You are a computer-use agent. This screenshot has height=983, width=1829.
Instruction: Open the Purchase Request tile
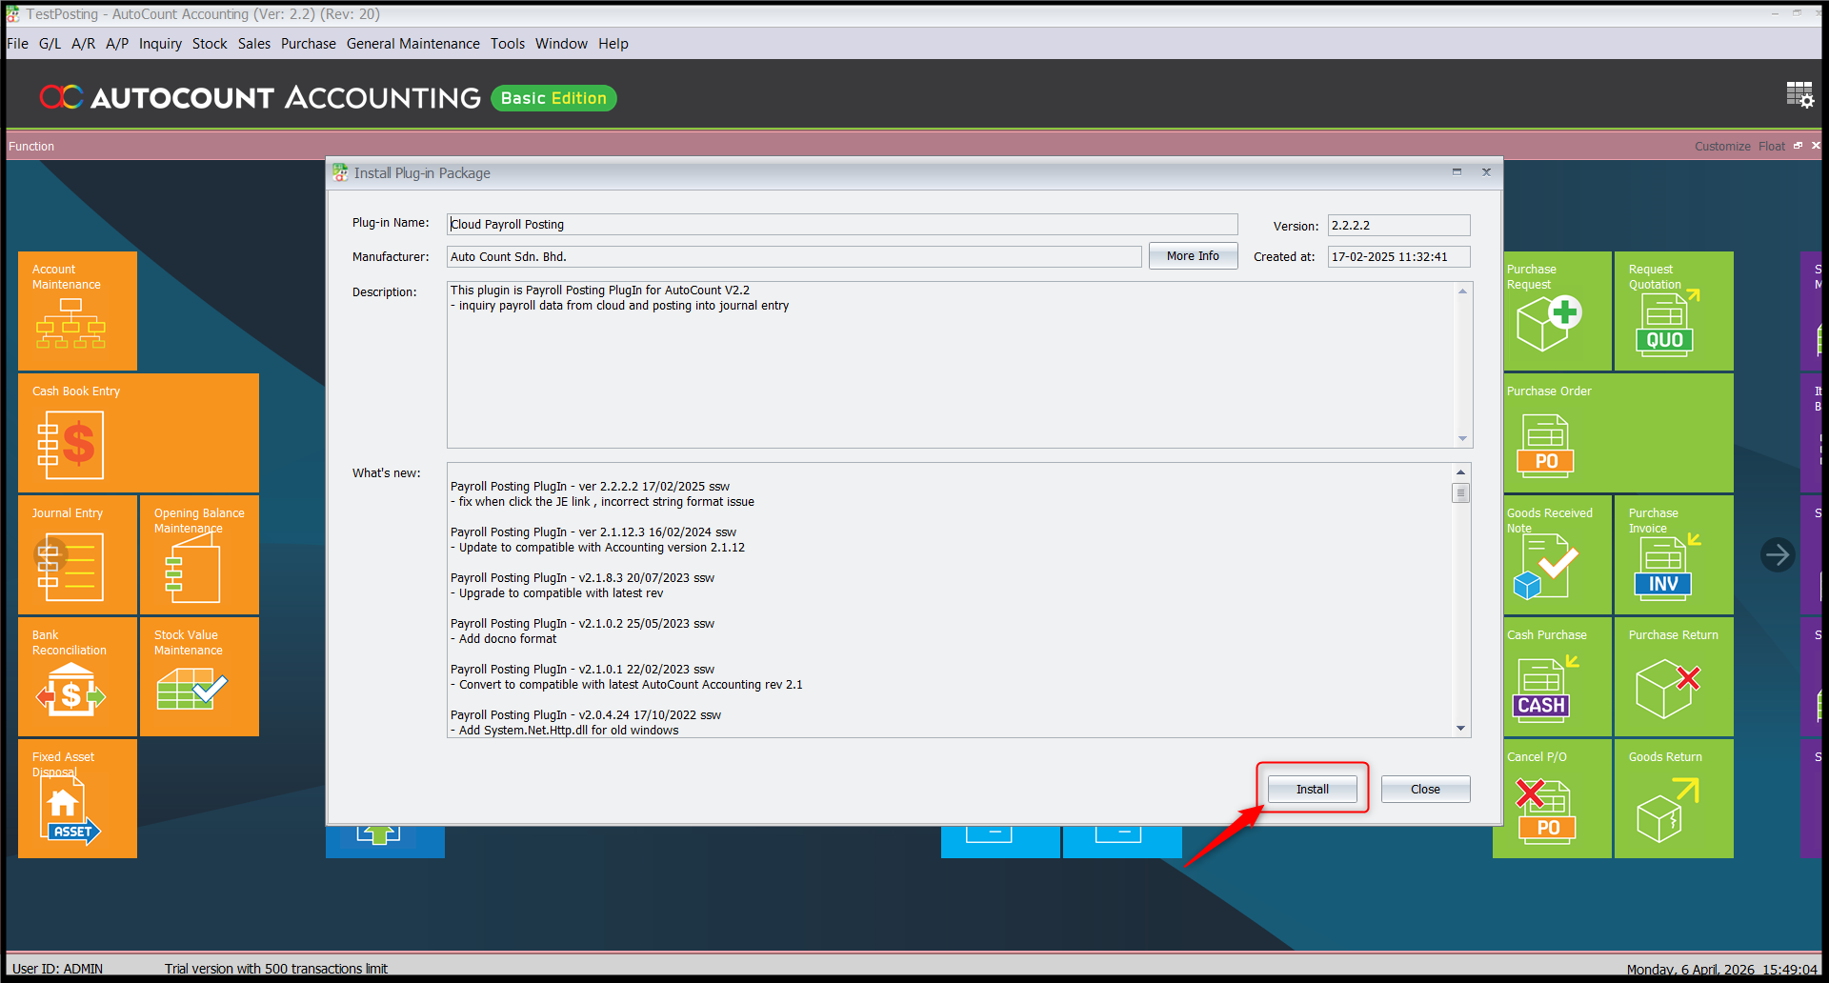point(1558,311)
